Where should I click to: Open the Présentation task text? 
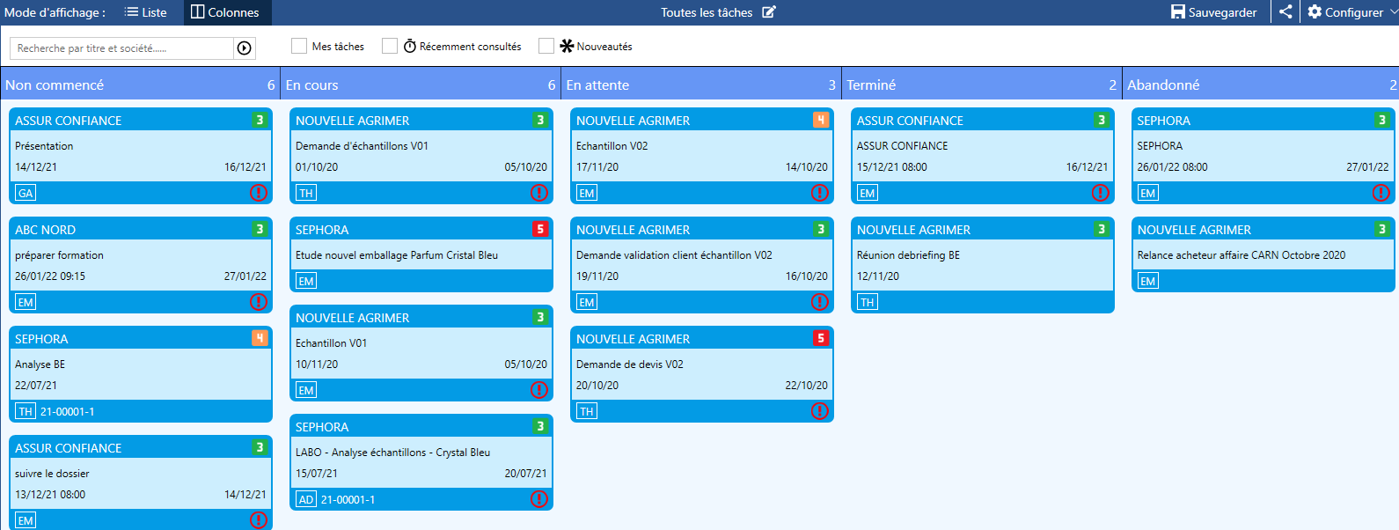click(44, 146)
